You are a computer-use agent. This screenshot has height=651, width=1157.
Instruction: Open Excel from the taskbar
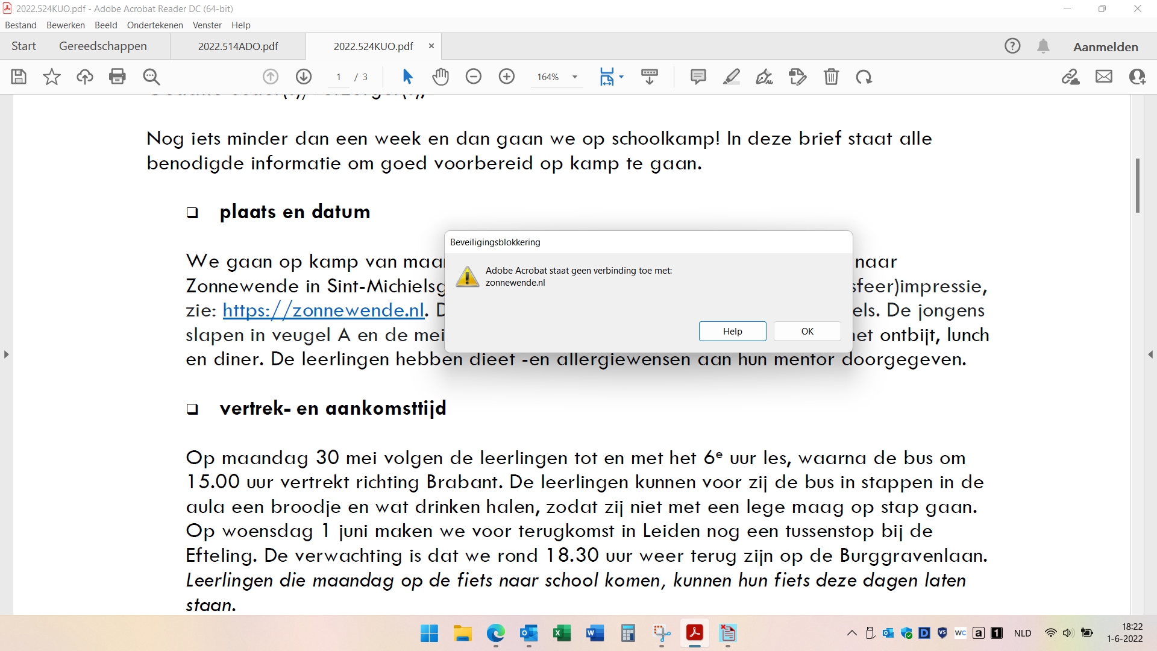click(562, 634)
